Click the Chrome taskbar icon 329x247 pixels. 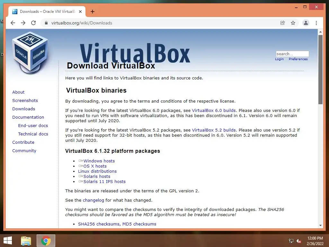click(46, 241)
